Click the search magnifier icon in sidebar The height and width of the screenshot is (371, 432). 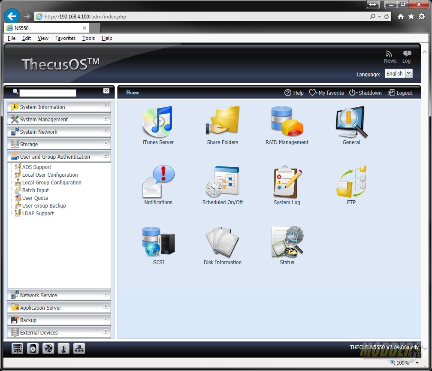pyautogui.click(x=15, y=91)
